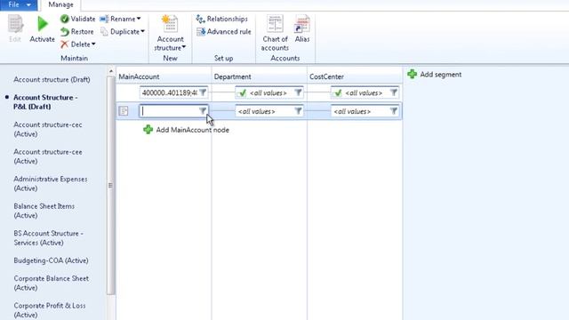The height and width of the screenshot is (320, 569).
Task: Click the Advanced rule button label
Action: [x=229, y=32]
